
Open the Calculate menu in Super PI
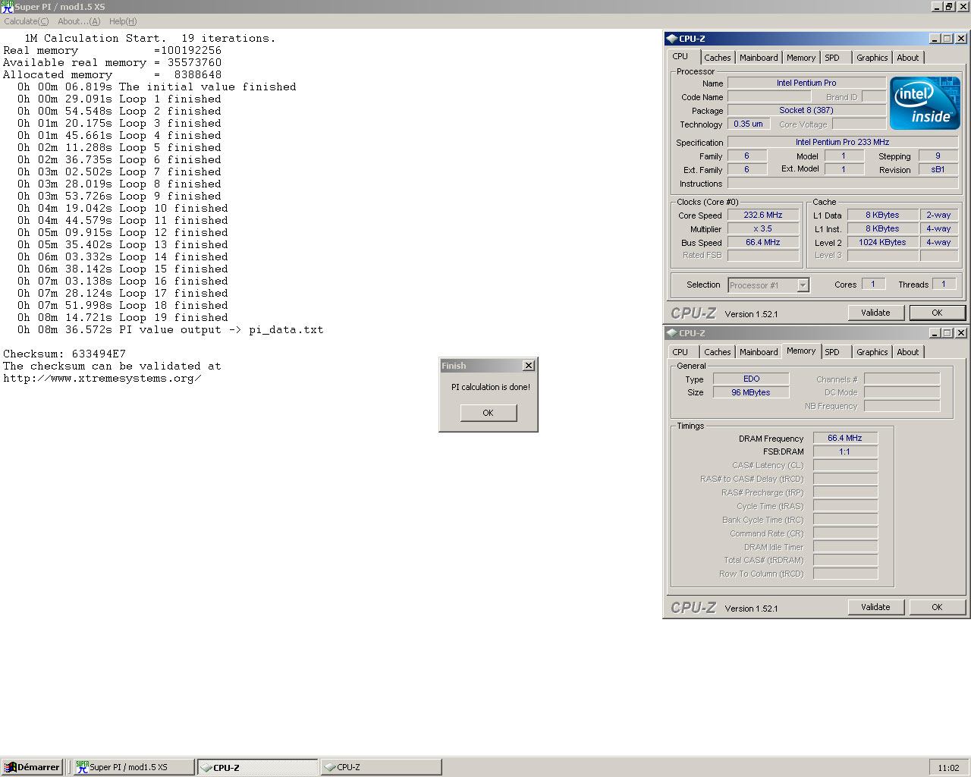(x=26, y=21)
